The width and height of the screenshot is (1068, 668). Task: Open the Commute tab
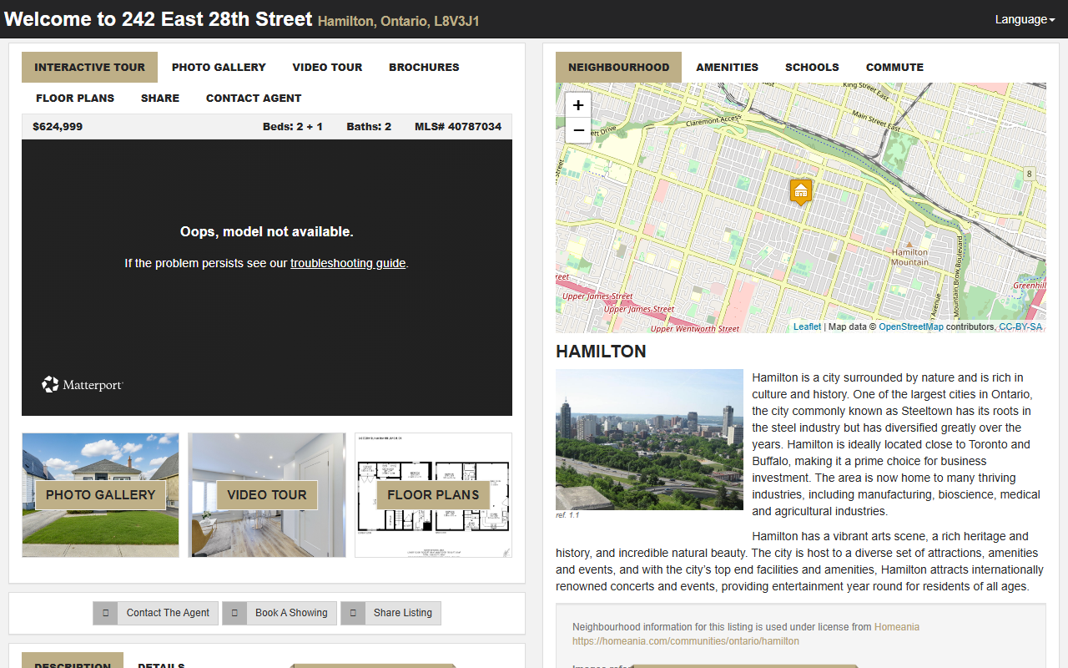894,67
